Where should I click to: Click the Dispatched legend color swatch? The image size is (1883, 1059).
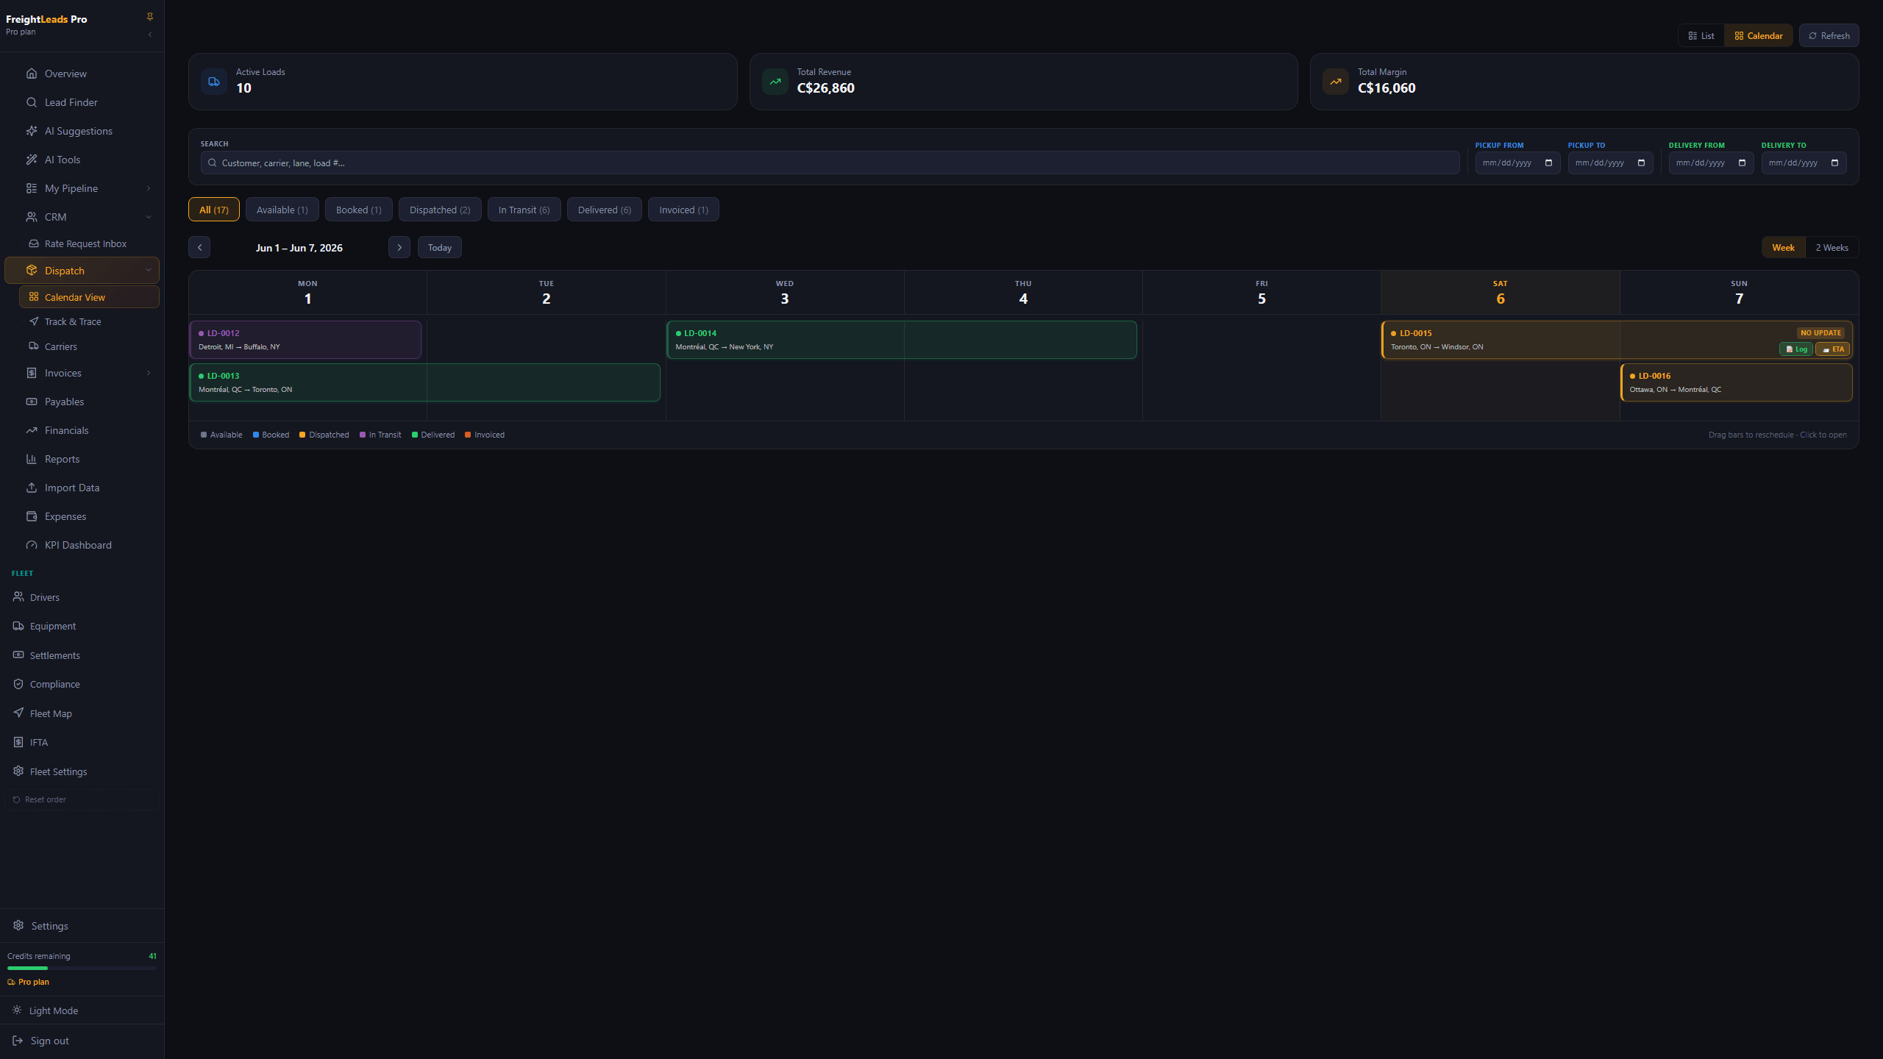(302, 435)
